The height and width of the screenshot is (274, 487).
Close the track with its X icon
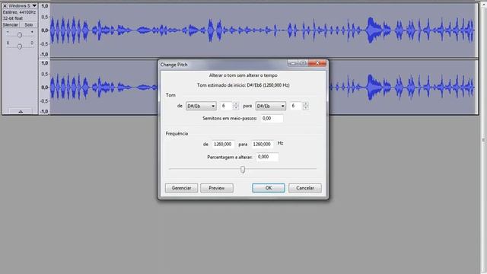[x=5, y=5]
